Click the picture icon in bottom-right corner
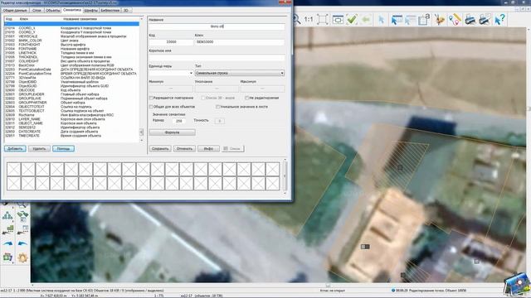This screenshot has width=531, height=298. 516,285
